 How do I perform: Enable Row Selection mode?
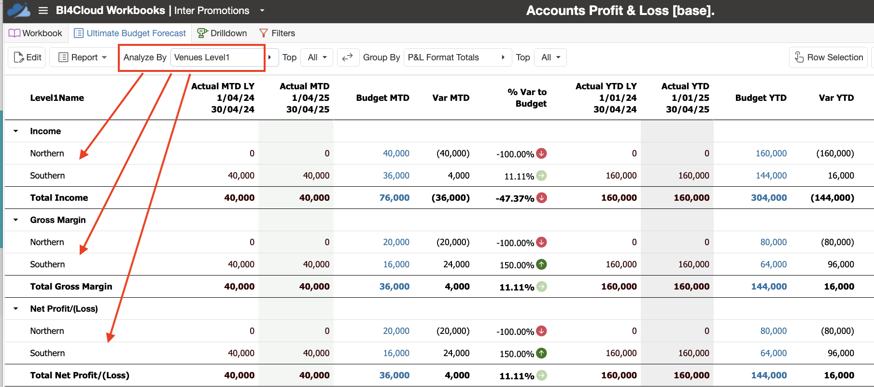pos(828,57)
